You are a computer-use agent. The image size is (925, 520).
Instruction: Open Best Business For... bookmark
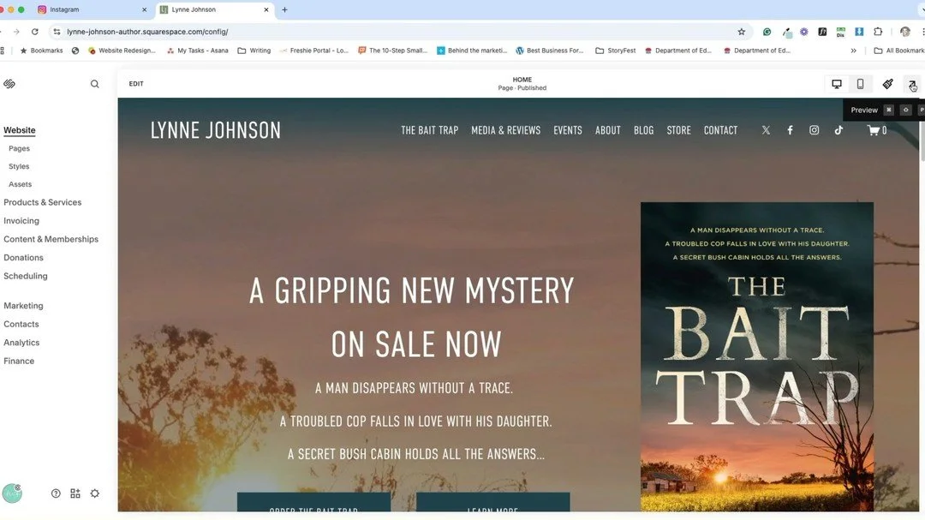click(549, 51)
